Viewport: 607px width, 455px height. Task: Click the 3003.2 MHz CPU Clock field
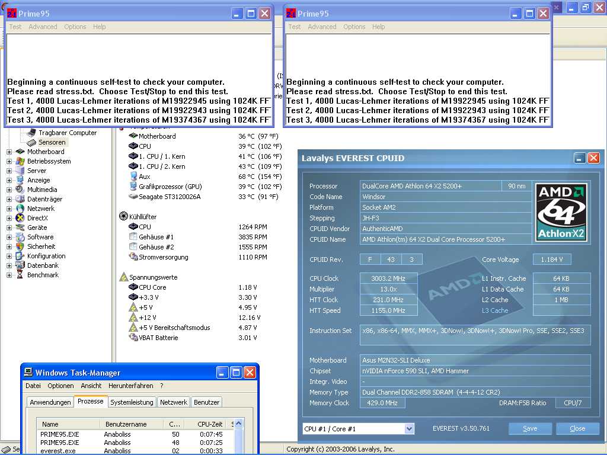(388, 278)
